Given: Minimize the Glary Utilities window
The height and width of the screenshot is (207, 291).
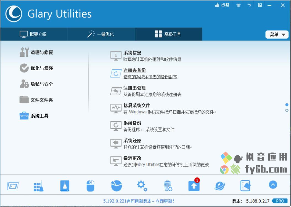Looking at the screenshot, I should tap(269, 5).
